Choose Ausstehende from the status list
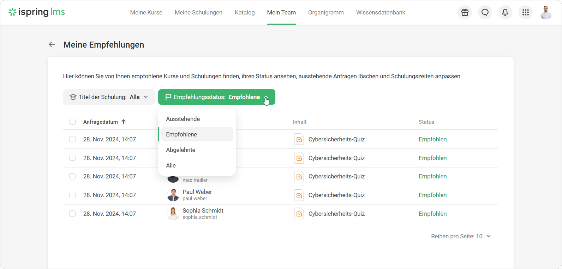 [183, 119]
